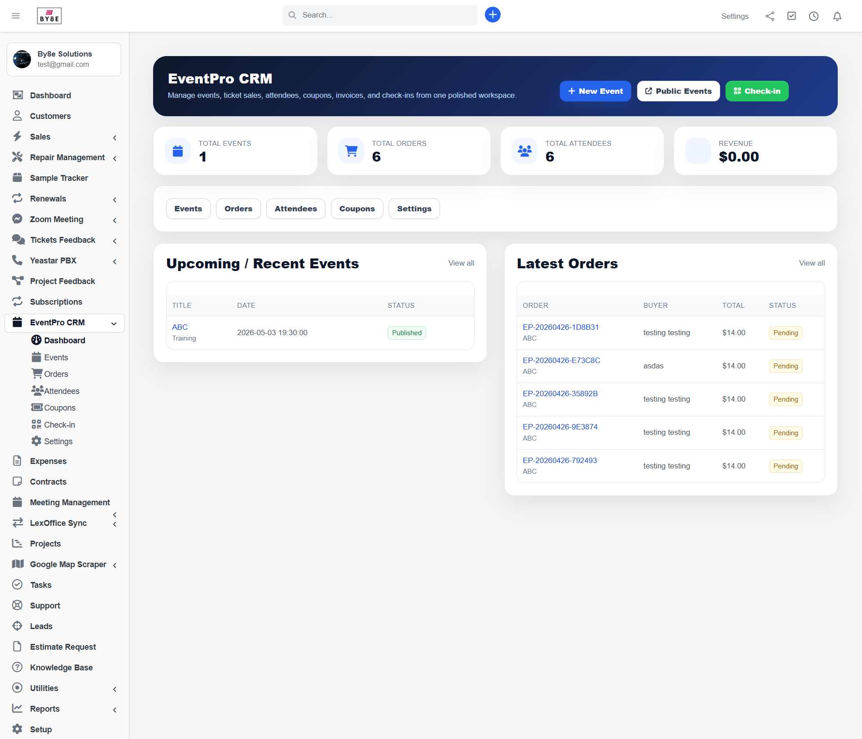Click the Coupons ticket icon in submenu
Image resolution: width=862 pixels, height=739 pixels.
pos(37,407)
